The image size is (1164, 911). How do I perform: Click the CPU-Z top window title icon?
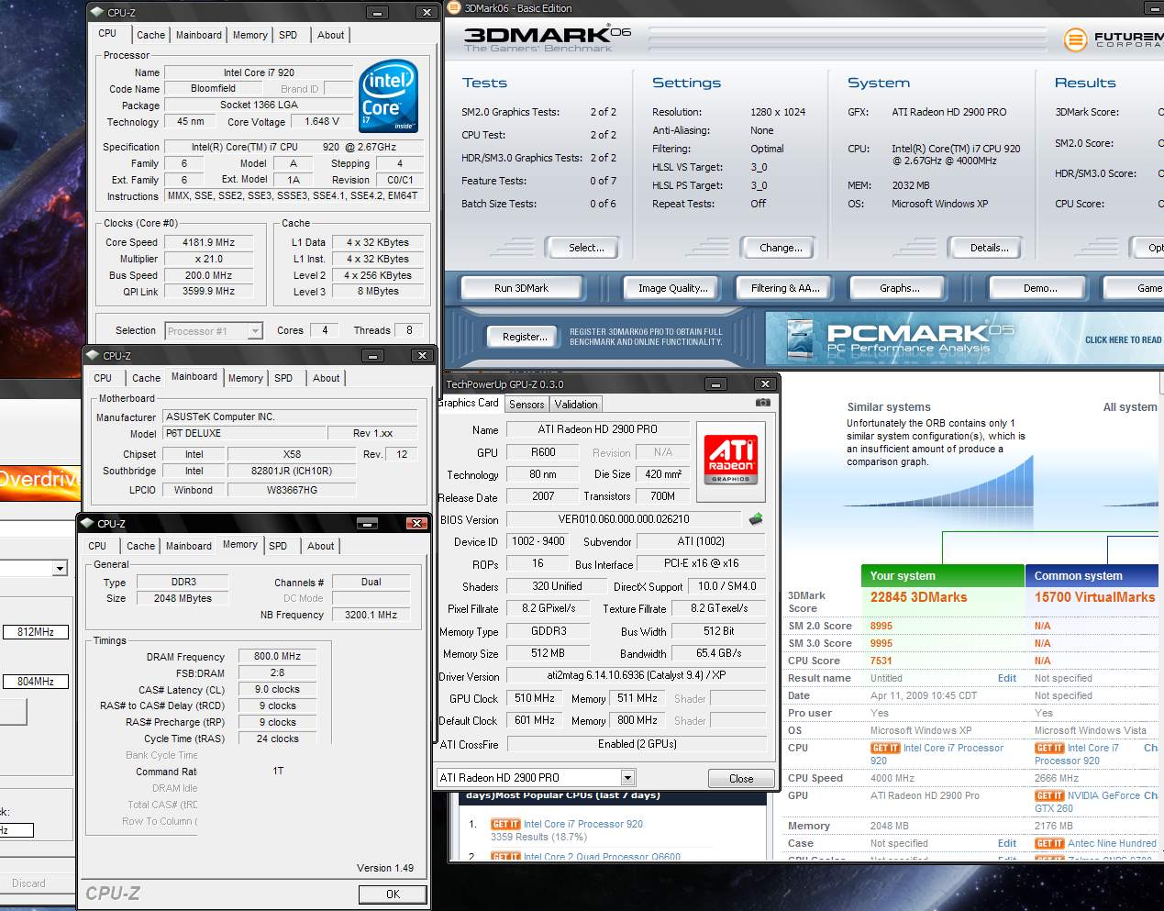[96, 12]
